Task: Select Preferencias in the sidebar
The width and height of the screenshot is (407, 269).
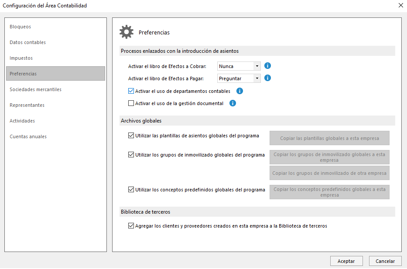Action: click(55, 74)
